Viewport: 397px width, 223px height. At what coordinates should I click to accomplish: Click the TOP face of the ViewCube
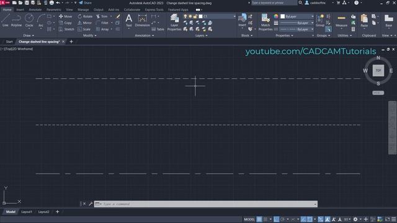[378, 71]
